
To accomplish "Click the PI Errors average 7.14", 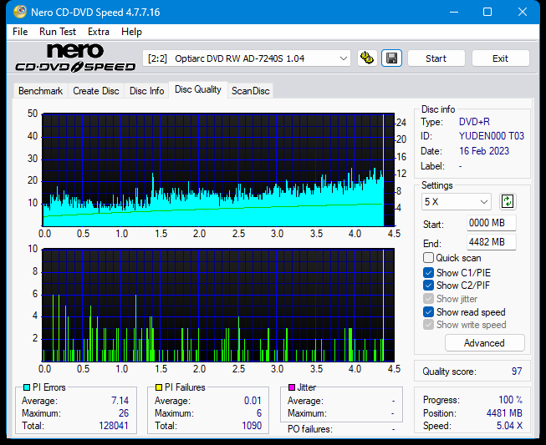I will pos(120,401).
